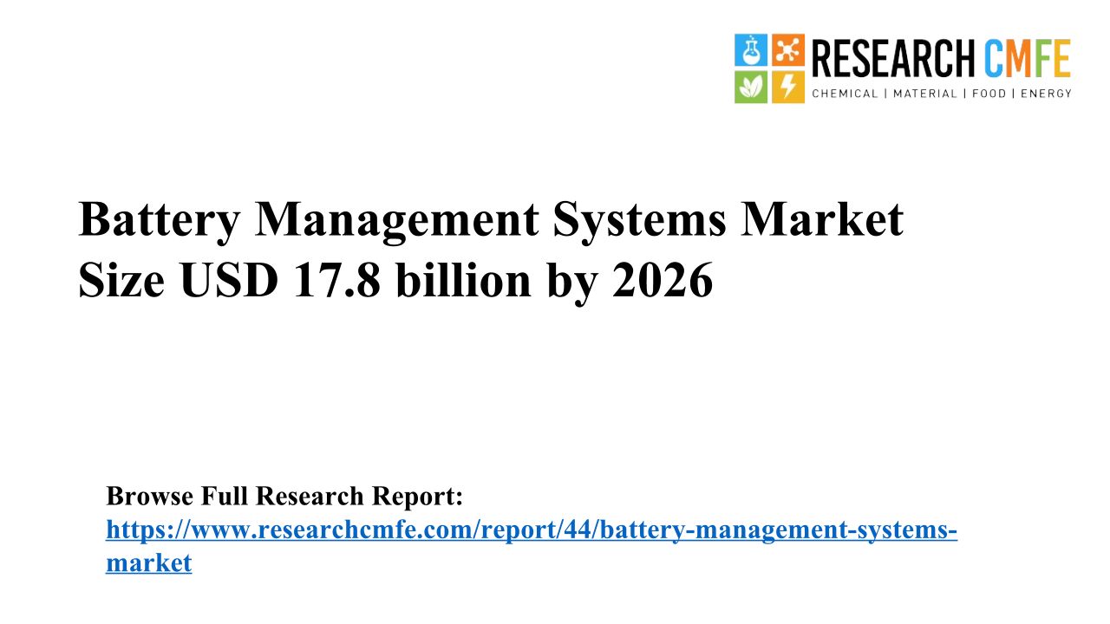This screenshot has width=1110, height=624.
Task: Click the word Management in the title
Action: point(395,220)
